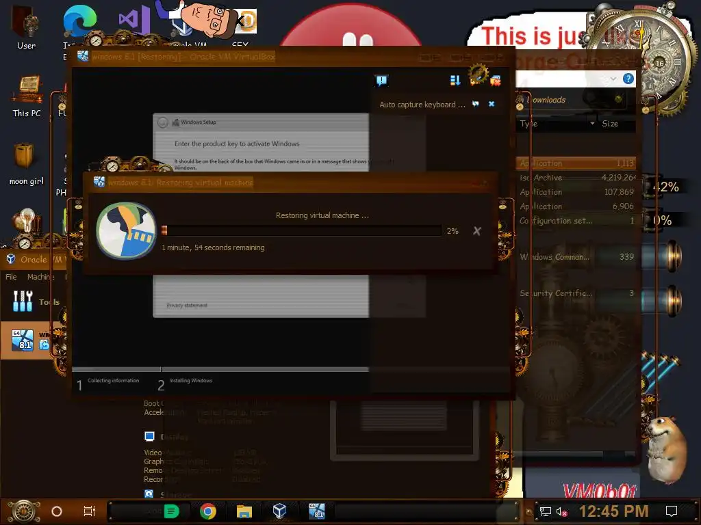Open the Machine menu in VirtualBox Manager
The image size is (701, 525).
click(40, 277)
